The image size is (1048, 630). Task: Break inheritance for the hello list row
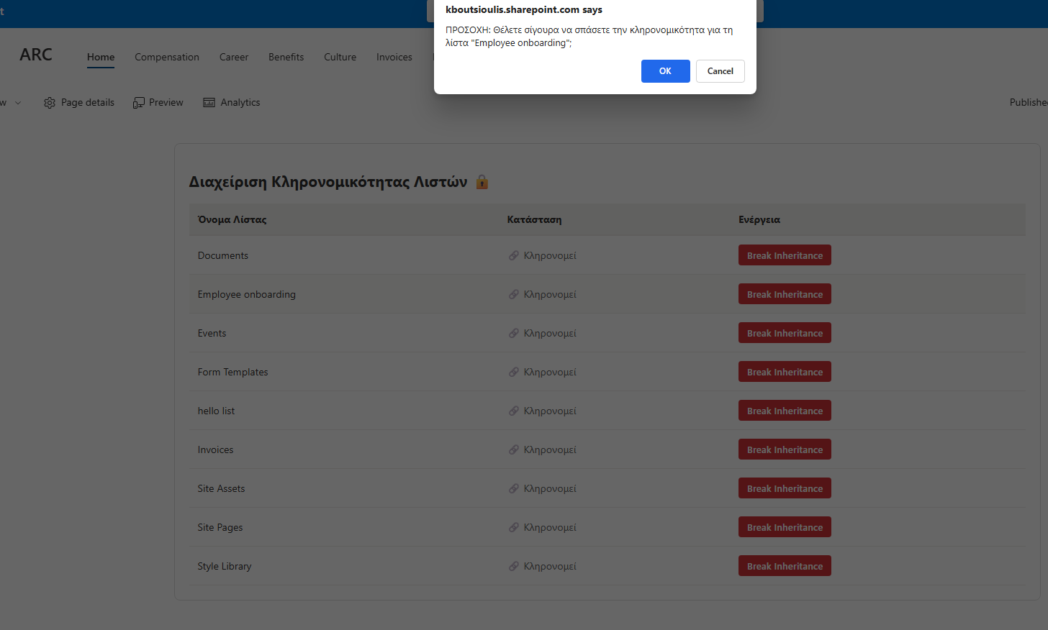(785, 411)
